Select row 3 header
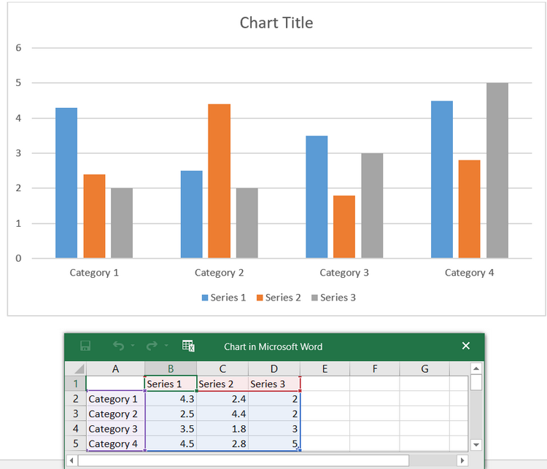Image resolution: width=547 pixels, height=469 pixels. click(x=76, y=414)
